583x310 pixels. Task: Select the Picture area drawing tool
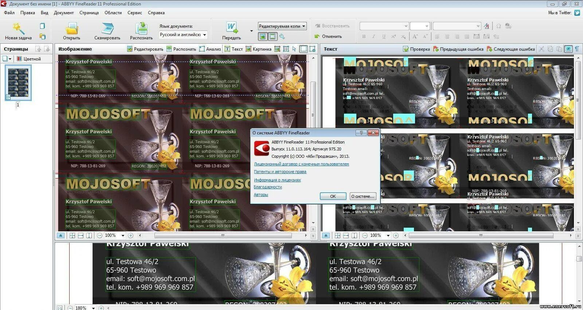coord(258,49)
